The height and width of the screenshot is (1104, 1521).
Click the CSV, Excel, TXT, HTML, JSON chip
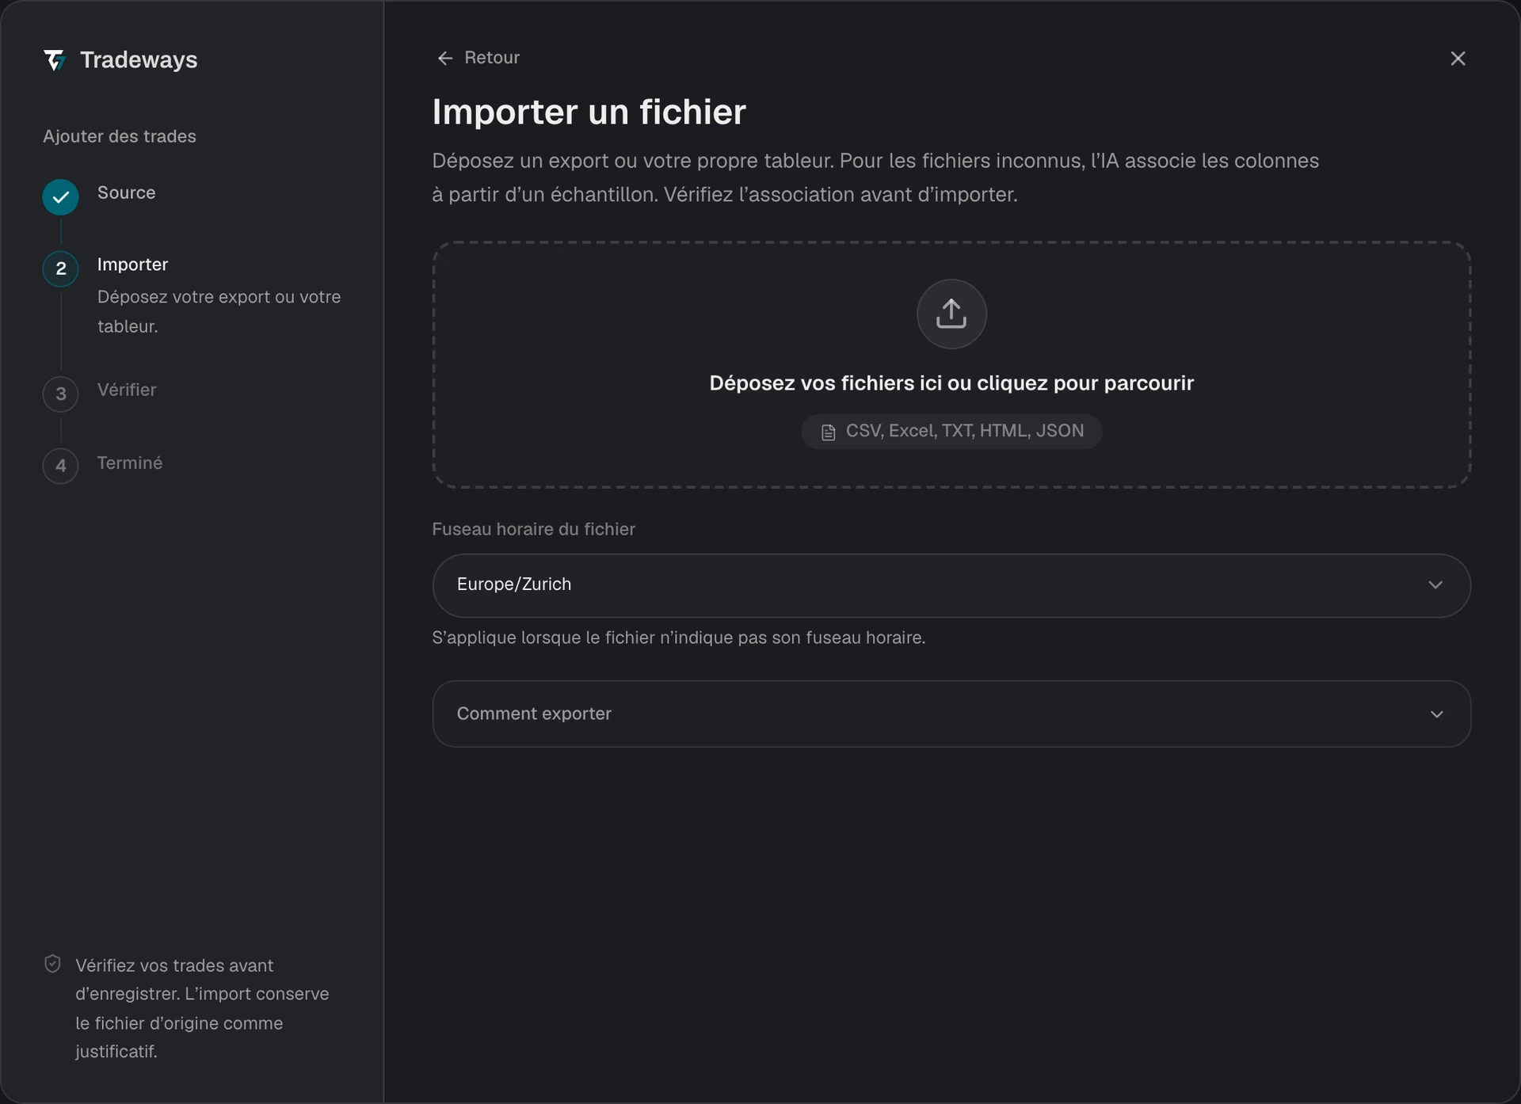(x=951, y=432)
